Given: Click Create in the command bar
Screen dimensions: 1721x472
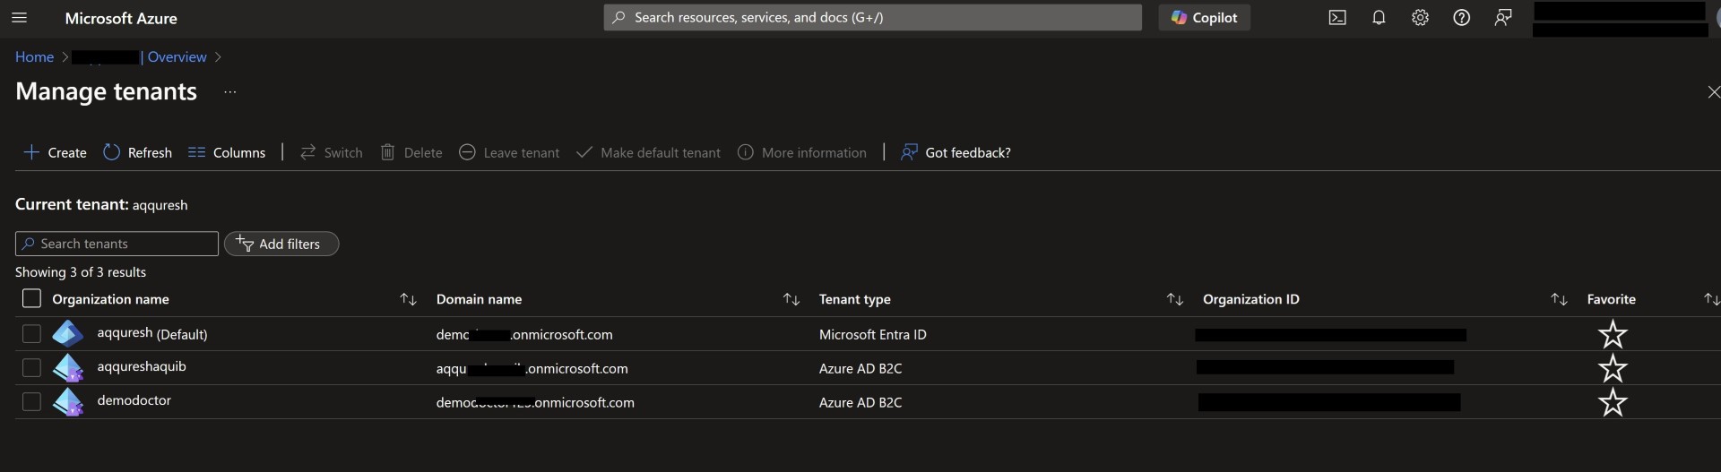Looking at the screenshot, I should pos(55,153).
